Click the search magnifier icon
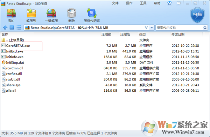Image resolution: width=210 pixels, height=137 pixels. pos(205,28)
